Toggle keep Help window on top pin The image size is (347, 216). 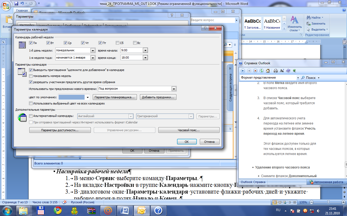coord(294,71)
